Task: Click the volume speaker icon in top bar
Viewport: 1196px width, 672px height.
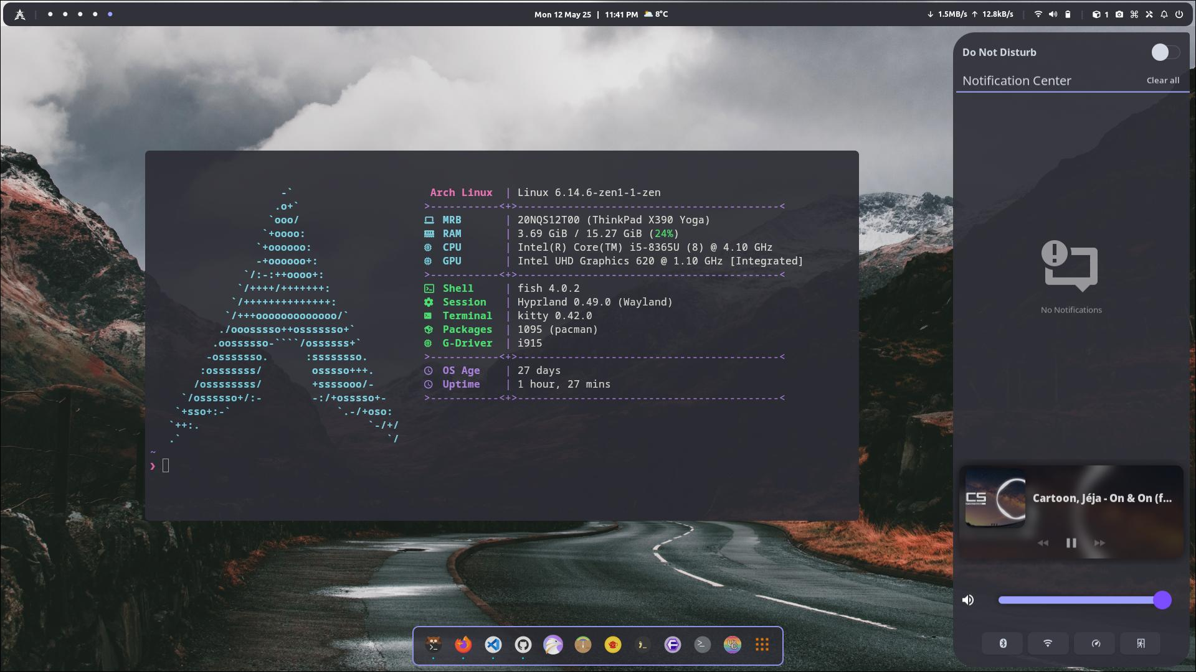Action: (x=1053, y=14)
